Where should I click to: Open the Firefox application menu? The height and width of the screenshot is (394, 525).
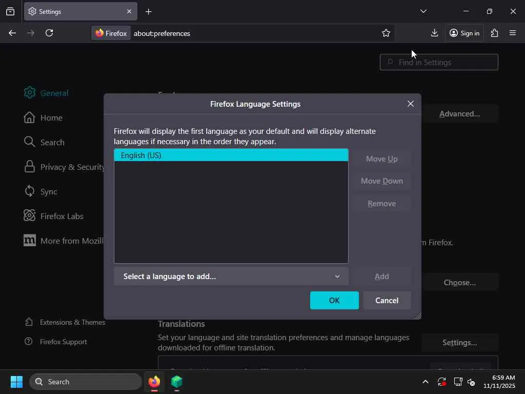tap(512, 33)
